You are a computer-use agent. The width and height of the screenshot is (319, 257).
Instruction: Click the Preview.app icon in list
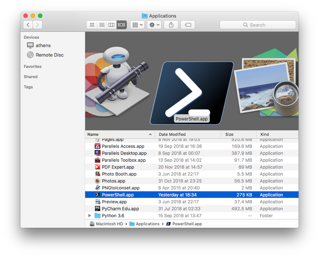(x=98, y=202)
